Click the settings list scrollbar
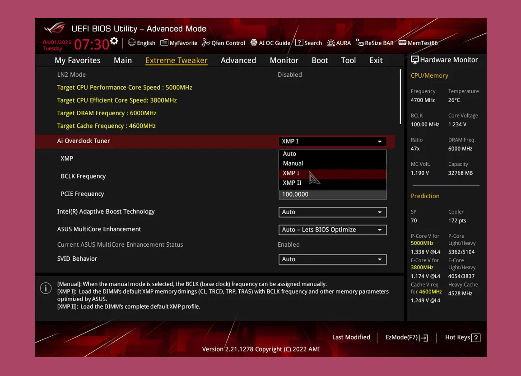The width and height of the screenshot is (521, 376). (400, 97)
